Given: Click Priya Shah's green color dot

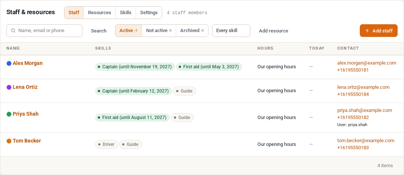Looking at the screenshot, I should [x=9, y=114].
